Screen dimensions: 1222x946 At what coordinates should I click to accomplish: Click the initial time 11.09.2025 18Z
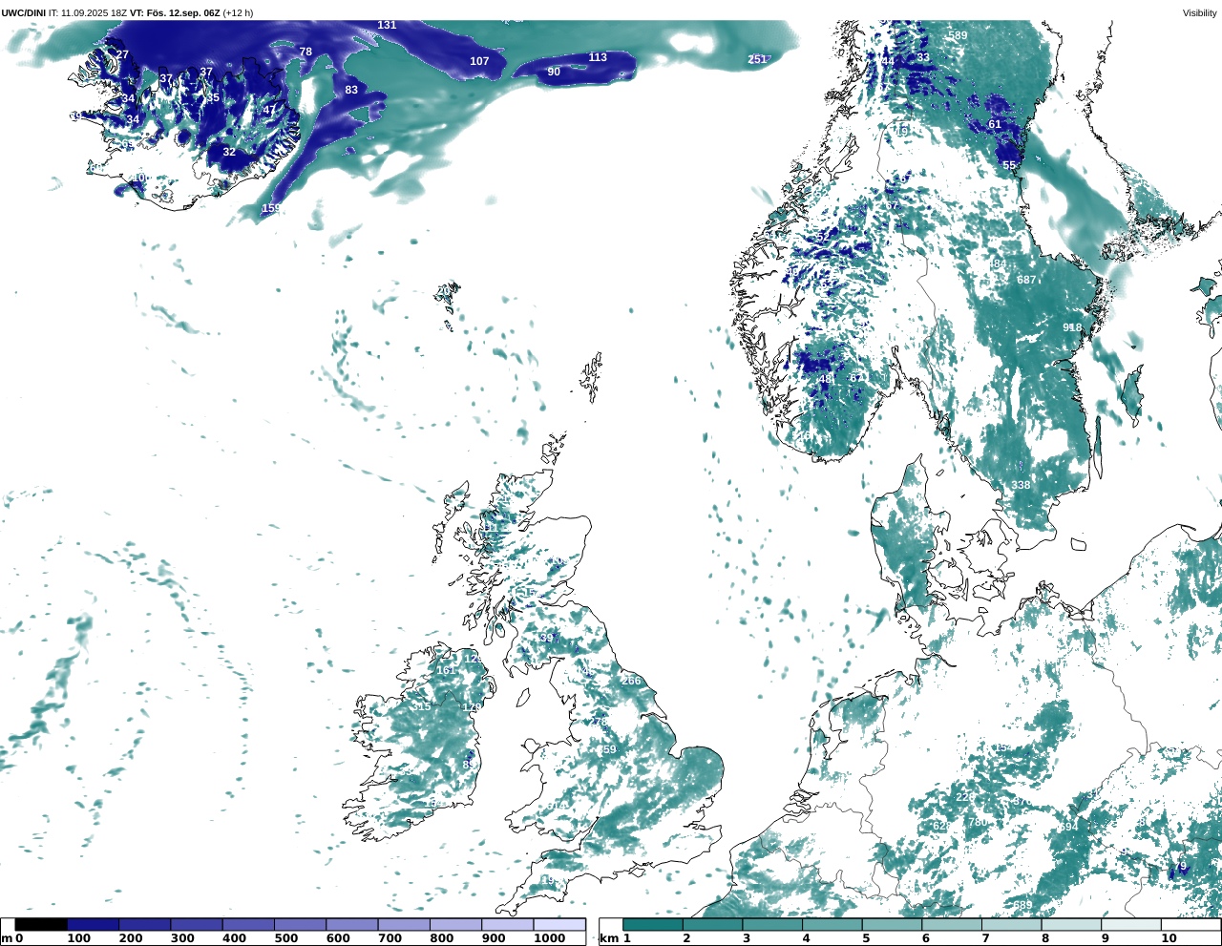(95, 13)
